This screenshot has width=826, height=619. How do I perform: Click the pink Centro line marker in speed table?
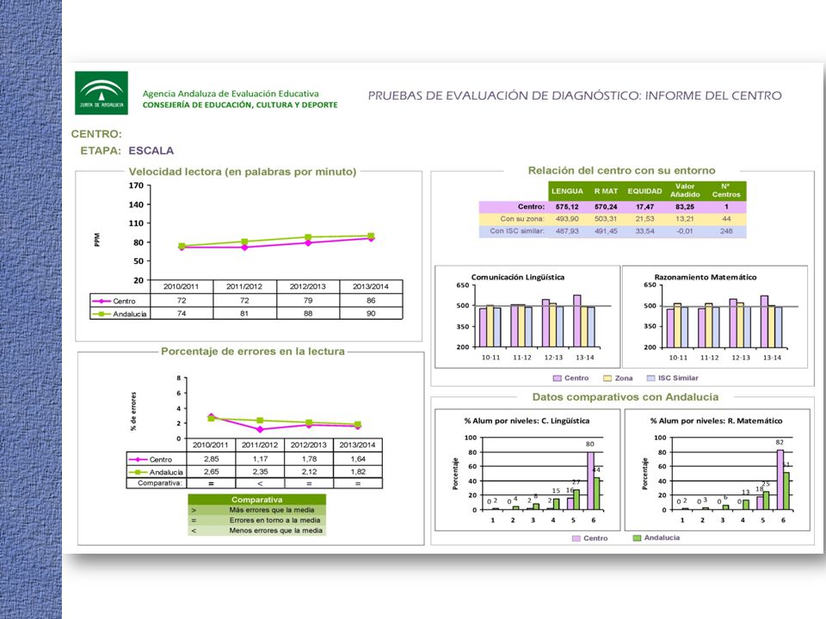tap(102, 301)
